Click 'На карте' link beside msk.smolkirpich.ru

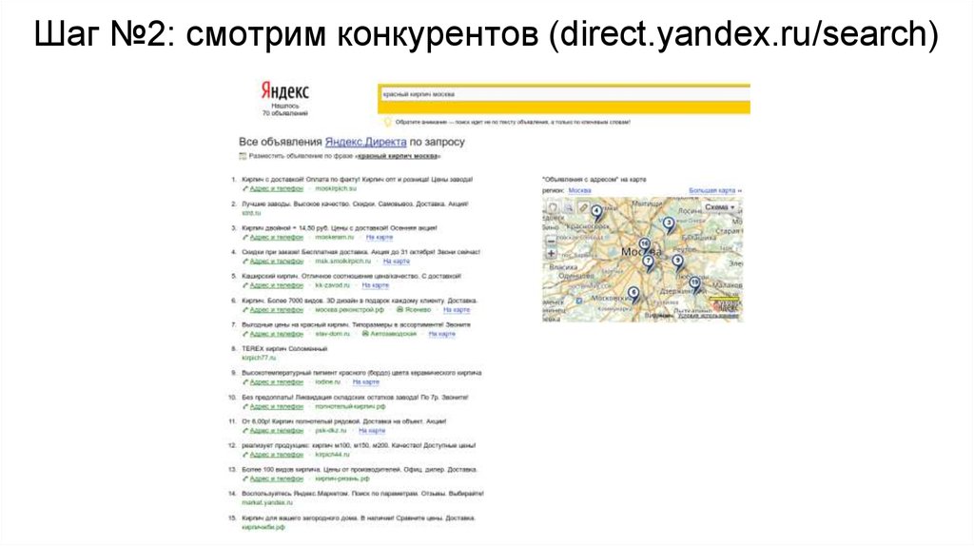(x=397, y=262)
